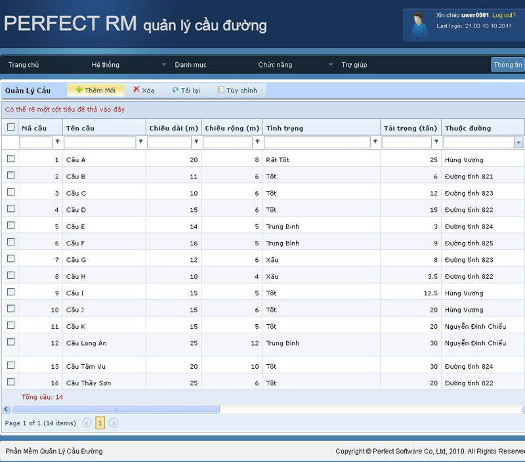Check the box for Cầu B row
Viewport: 525px width, 462px height.
tap(11, 175)
